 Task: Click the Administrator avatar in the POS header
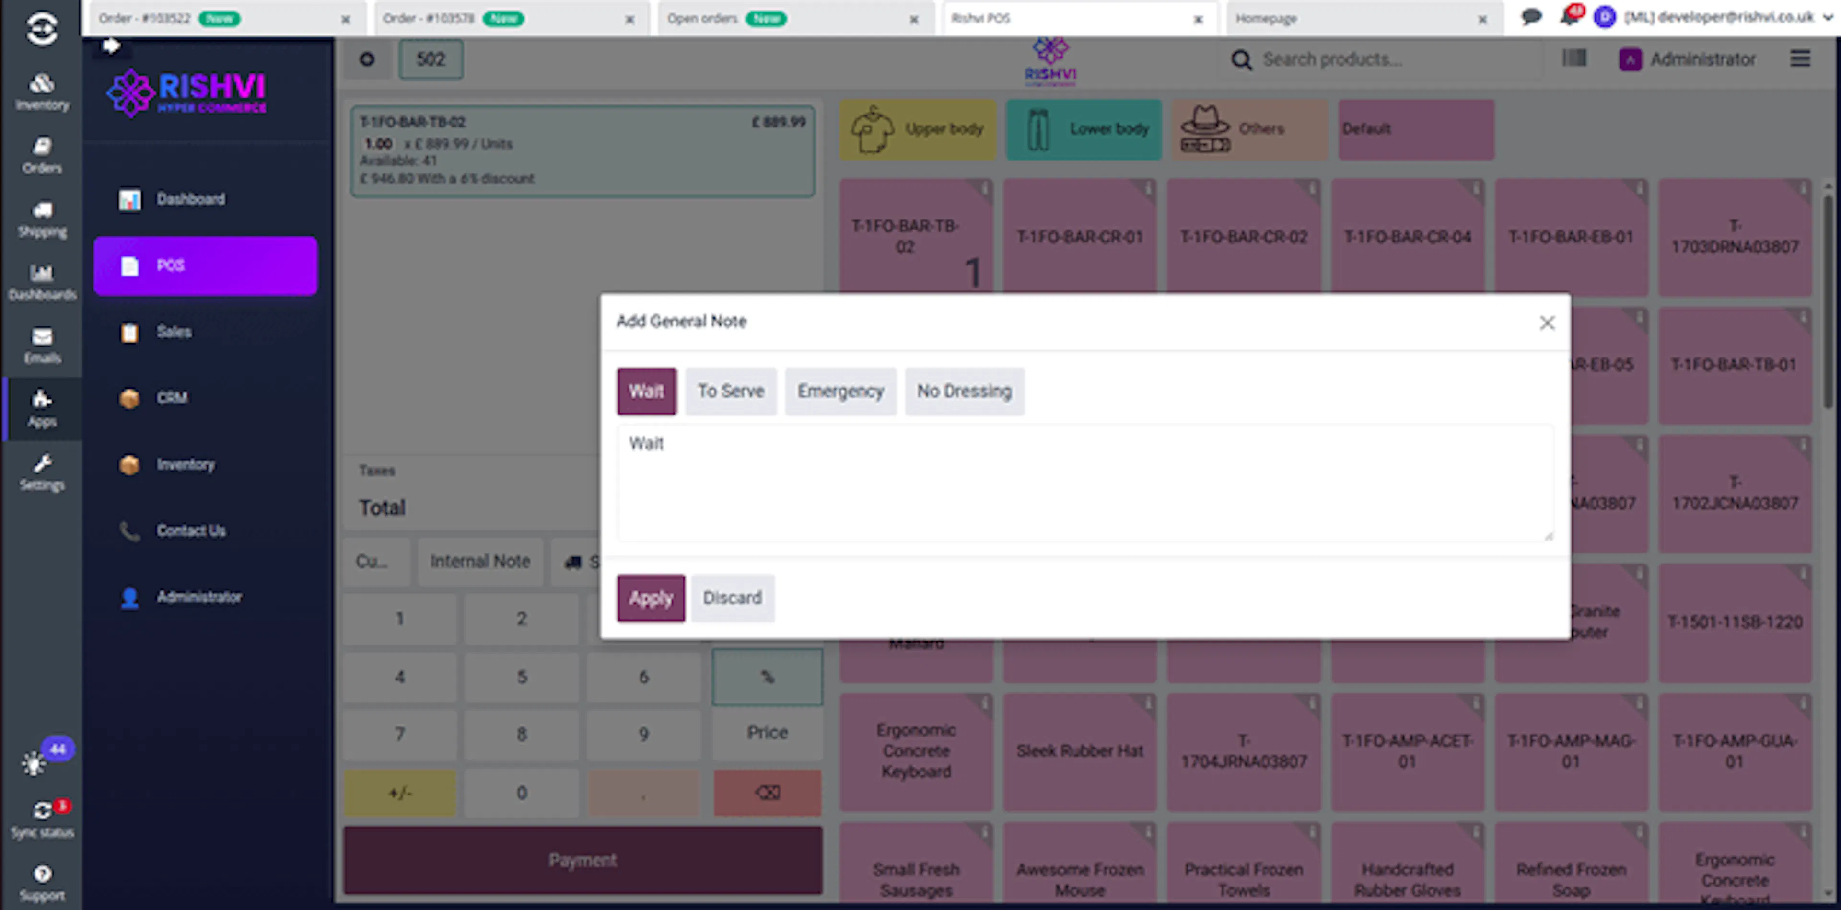pyautogui.click(x=1630, y=59)
